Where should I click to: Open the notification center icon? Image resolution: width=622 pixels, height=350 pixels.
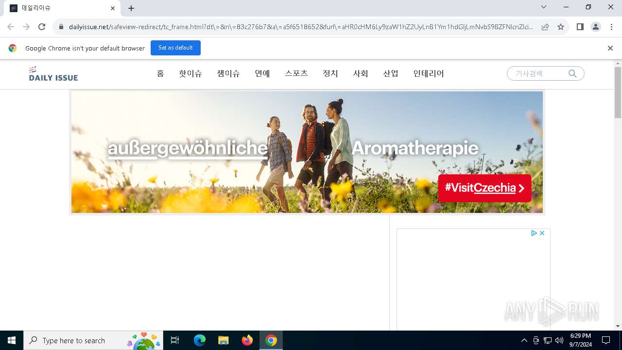pyautogui.click(x=606, y=340)
